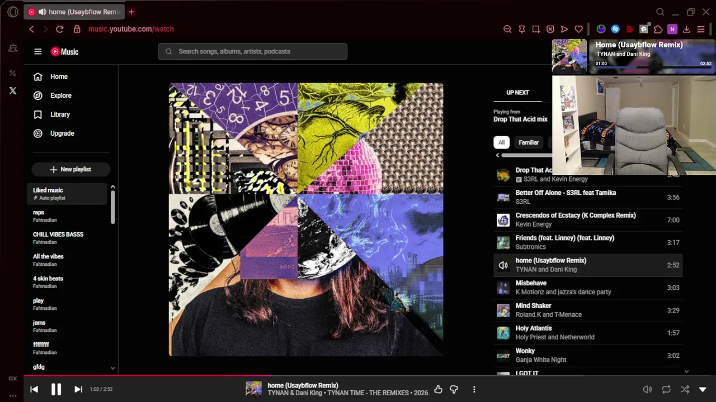Open the player bar three-dot menu
Screen dimensions: 716x402
click(x=474, y=389)
